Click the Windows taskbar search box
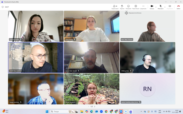The height and width of the screenshot is (114, 183). pos(60,111)
